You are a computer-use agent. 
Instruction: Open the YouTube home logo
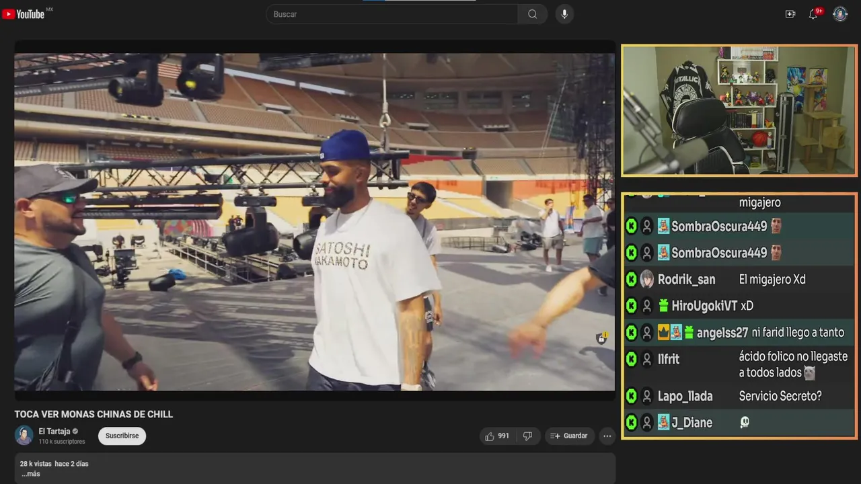[24, 14]
